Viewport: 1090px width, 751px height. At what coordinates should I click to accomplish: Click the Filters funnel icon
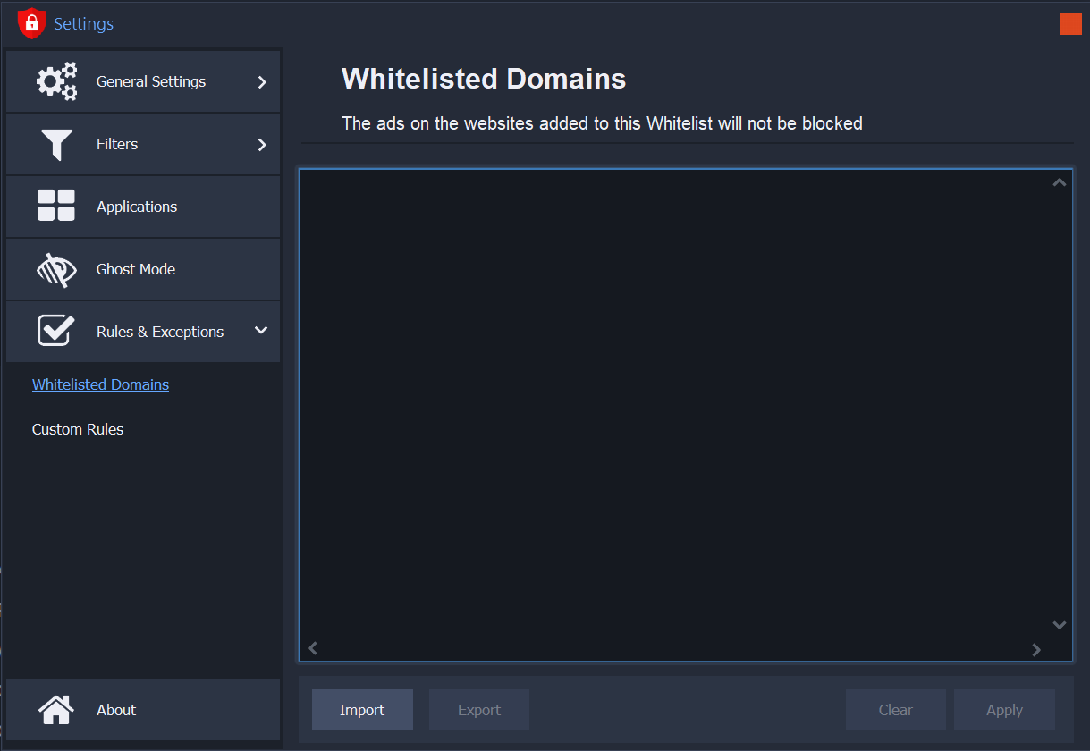pos(56,145)
